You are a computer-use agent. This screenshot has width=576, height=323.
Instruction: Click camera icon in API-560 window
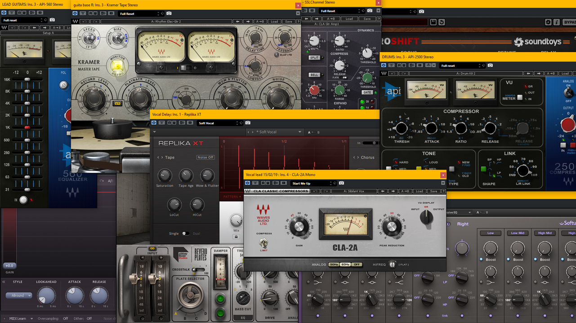coord(52,20)
